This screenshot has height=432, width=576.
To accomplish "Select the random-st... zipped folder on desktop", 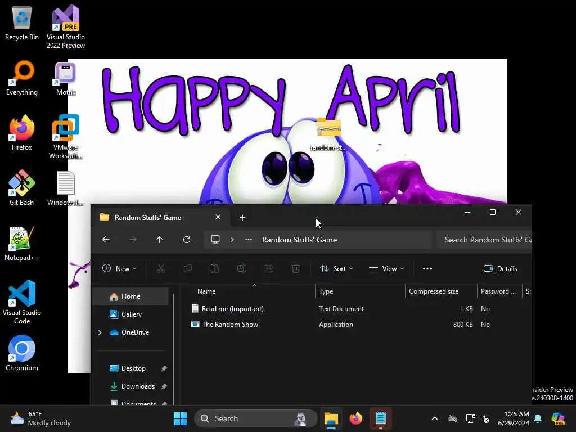I will point(328,134).
